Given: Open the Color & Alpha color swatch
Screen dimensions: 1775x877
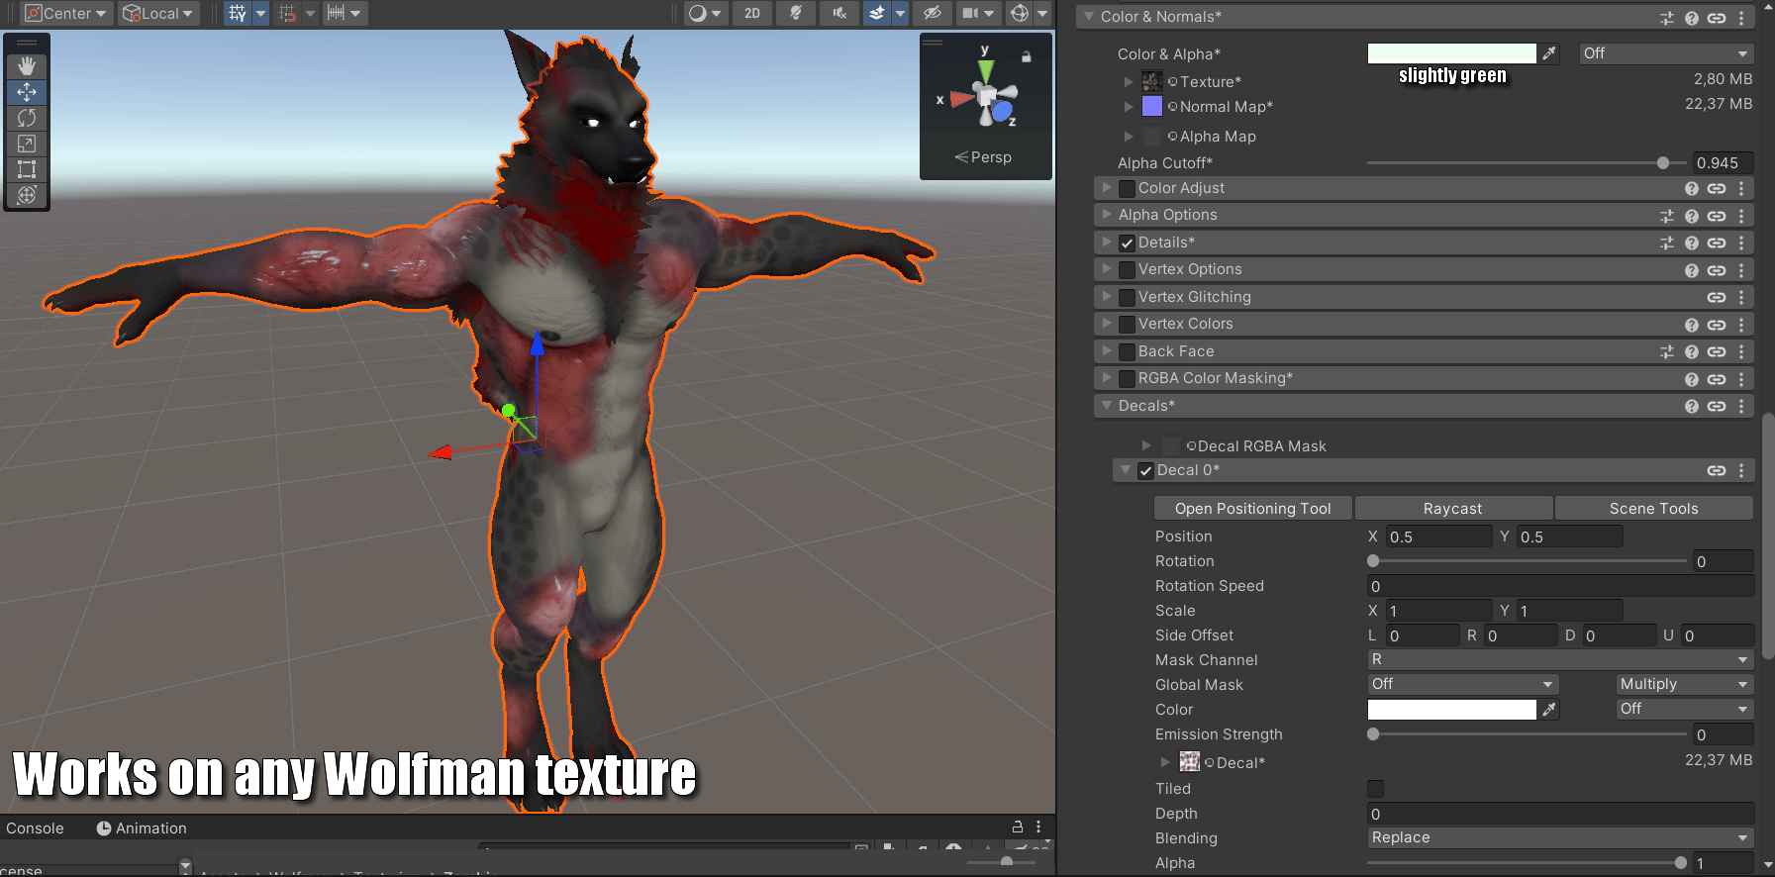Looking at the screenshot, I should coord(1451,53).
